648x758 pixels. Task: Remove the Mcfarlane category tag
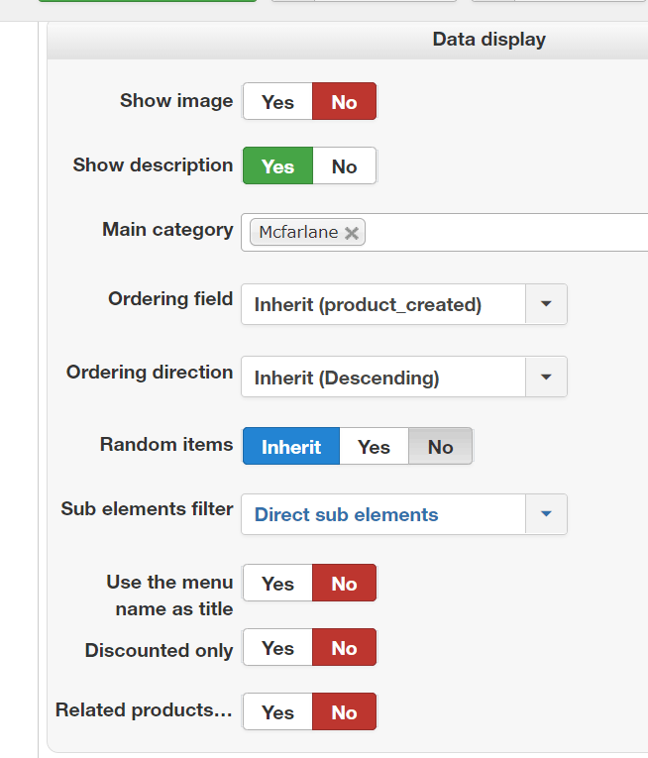tap(352, 234)
